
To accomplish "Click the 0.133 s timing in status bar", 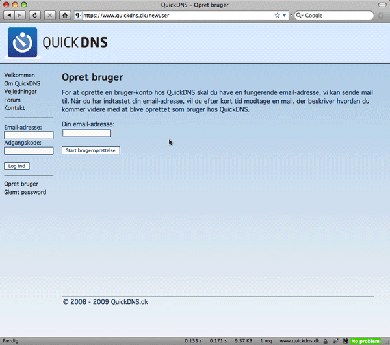I will pyautogui.click(x=193, y=341).
